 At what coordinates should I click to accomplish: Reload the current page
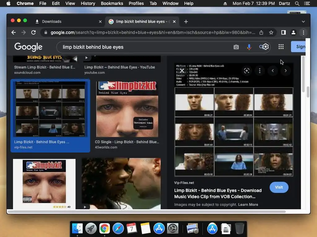click(x=33, y=32)
